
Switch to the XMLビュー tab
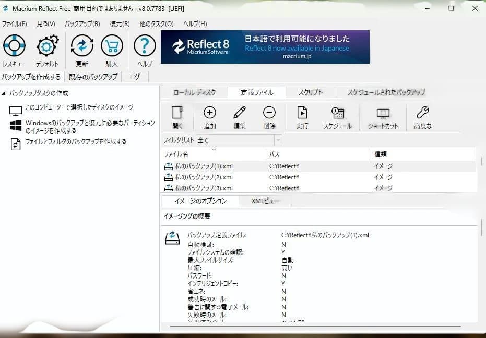pyautogui.click(x=264, y=201)
